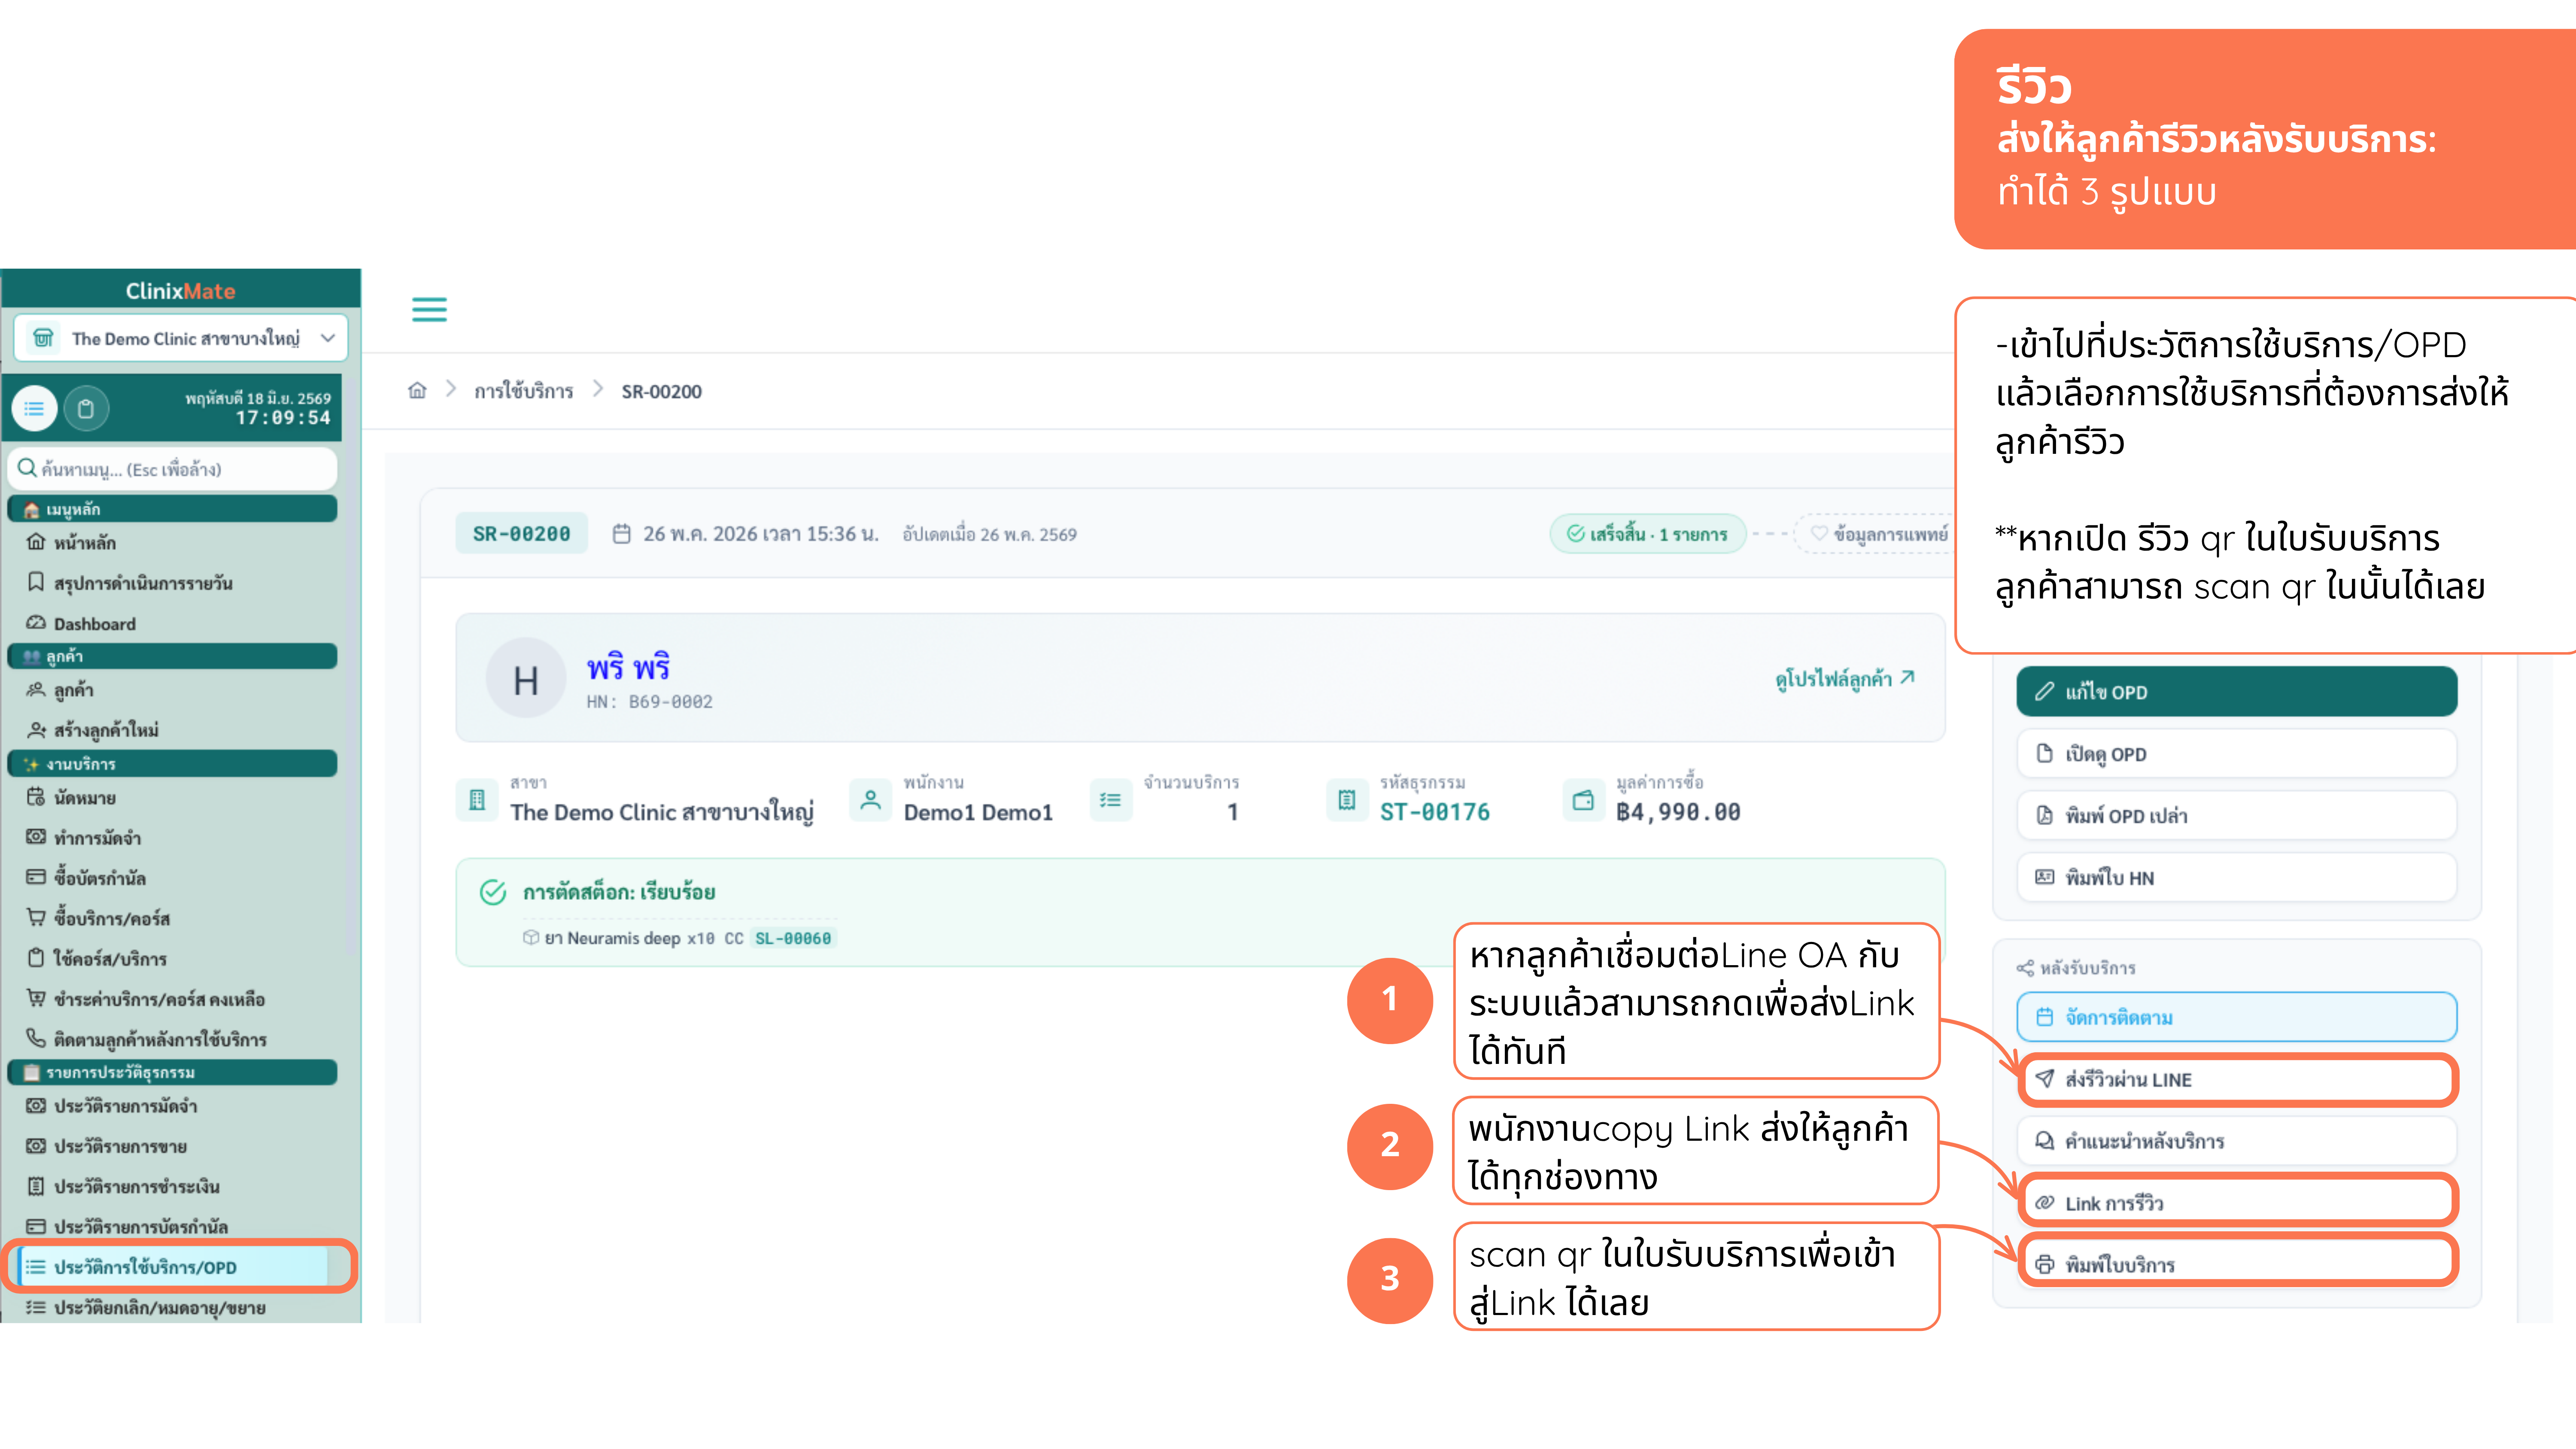Viewport: 2576px width, 1449px height.
Task: Click the round clipboard icon in sidebar
Action: [x=86, y=408]
